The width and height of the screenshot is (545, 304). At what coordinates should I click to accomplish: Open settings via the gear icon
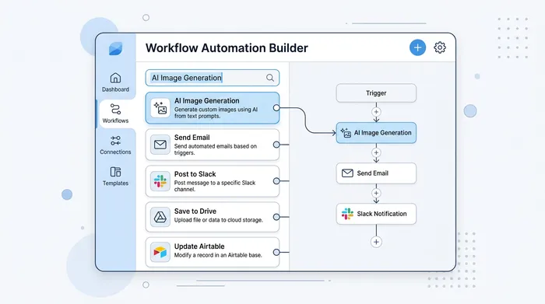pyautogui.click(x=440, y=47)
